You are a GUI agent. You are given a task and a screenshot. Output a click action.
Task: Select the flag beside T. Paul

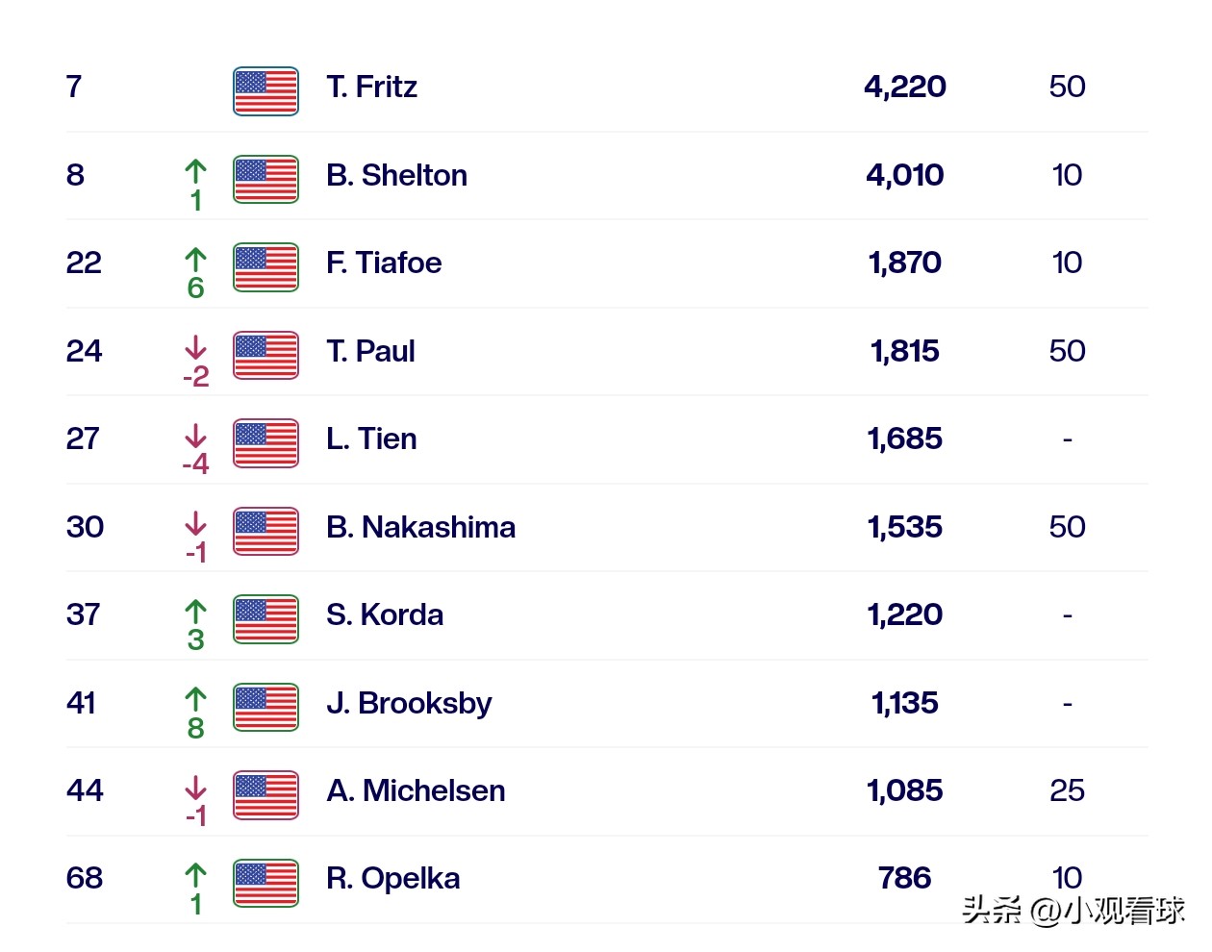265,356
